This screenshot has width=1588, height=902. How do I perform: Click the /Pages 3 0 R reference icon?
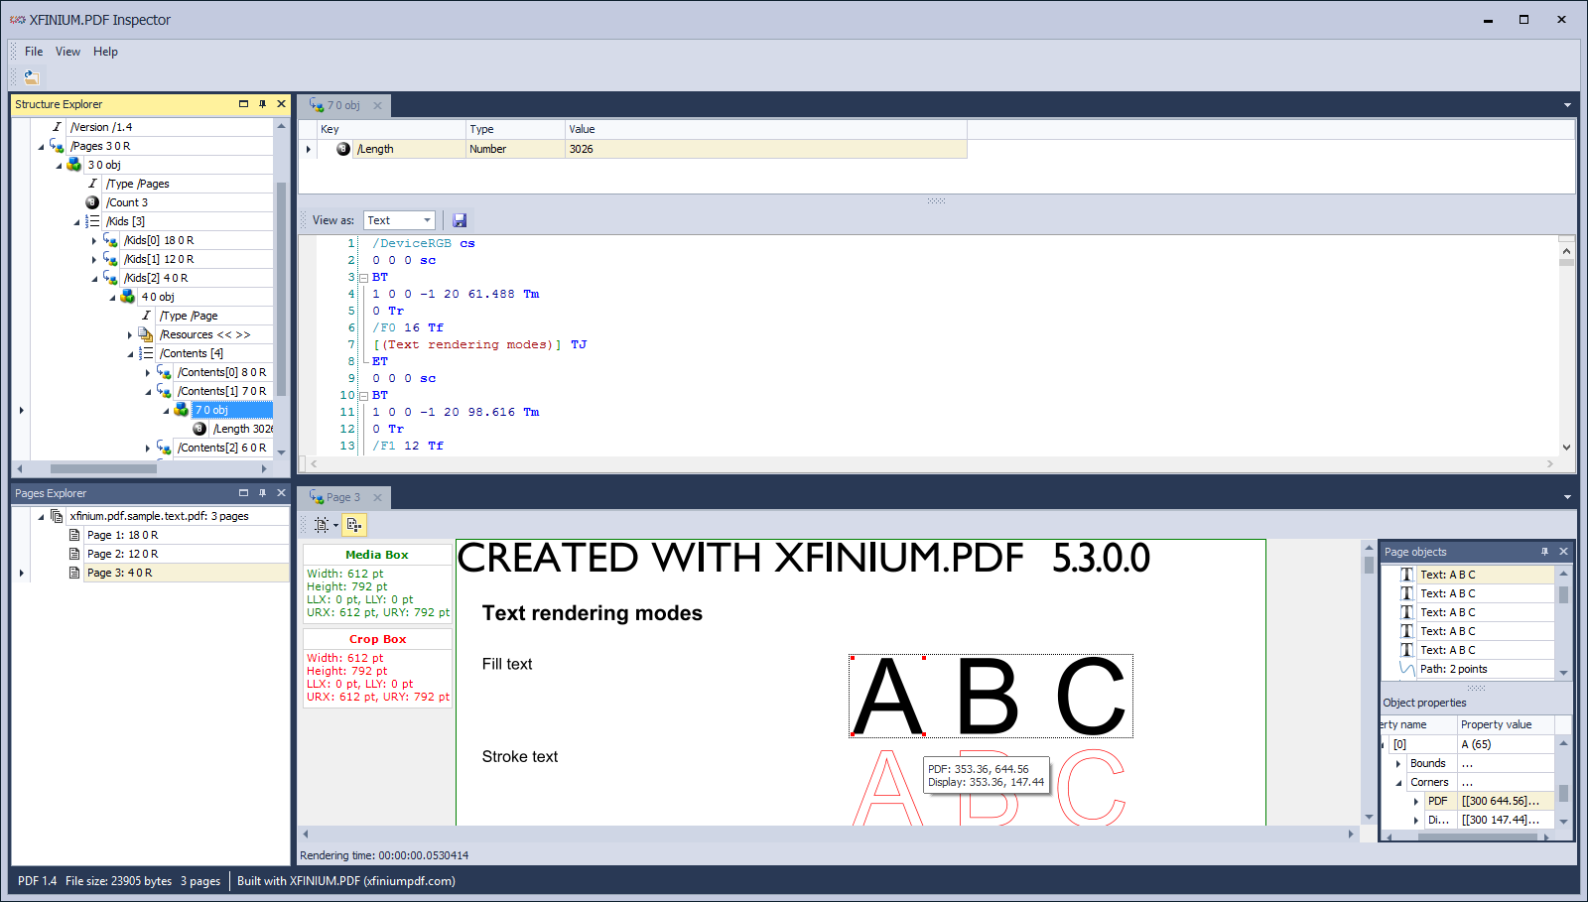[x=57, y=146]
